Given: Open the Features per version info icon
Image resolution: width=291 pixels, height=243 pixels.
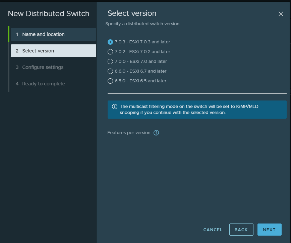Looking at the screenshot, I should 156,133.
